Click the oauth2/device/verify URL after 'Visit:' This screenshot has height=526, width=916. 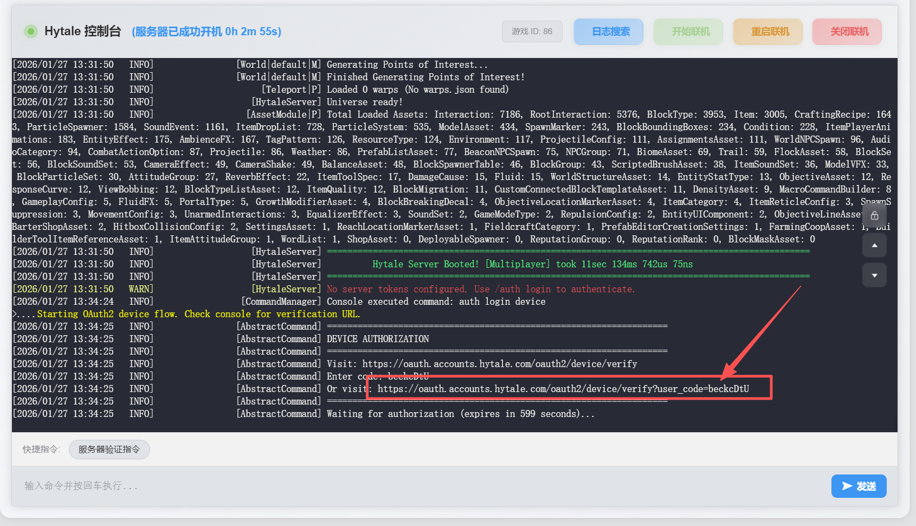(499, 364)
